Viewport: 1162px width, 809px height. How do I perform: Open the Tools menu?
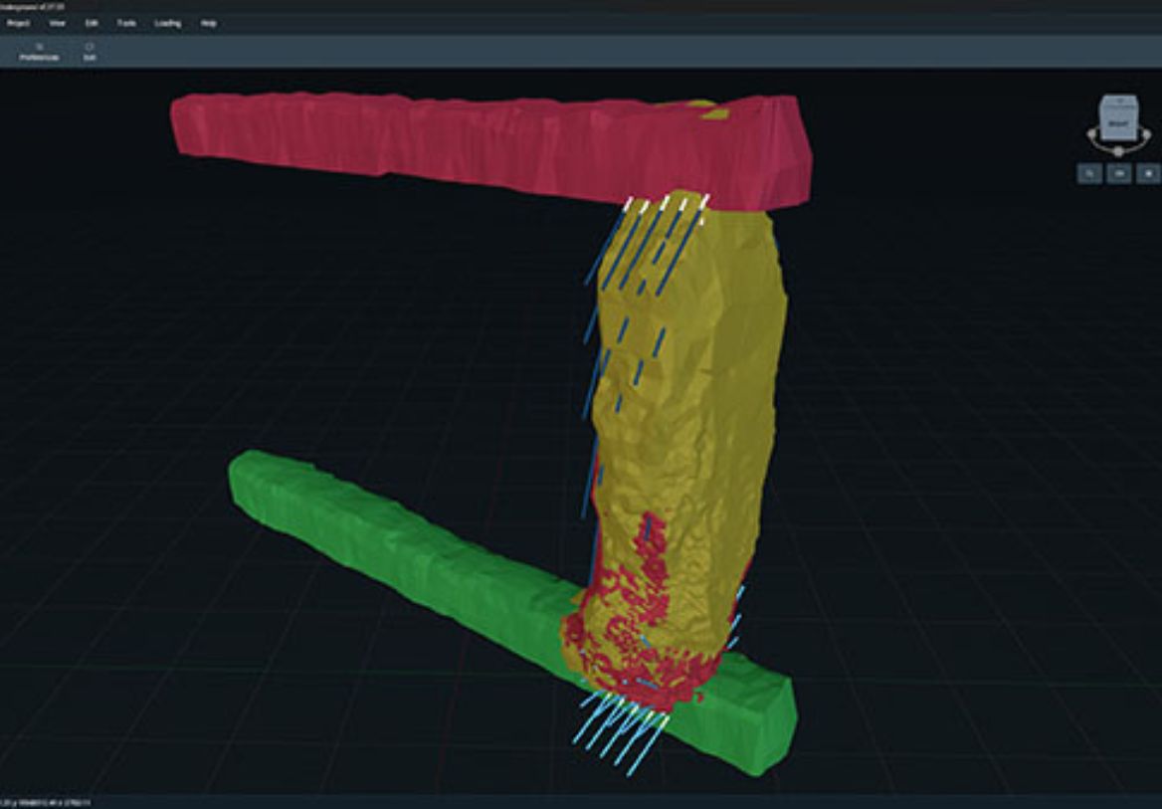(x=126, y=23)
